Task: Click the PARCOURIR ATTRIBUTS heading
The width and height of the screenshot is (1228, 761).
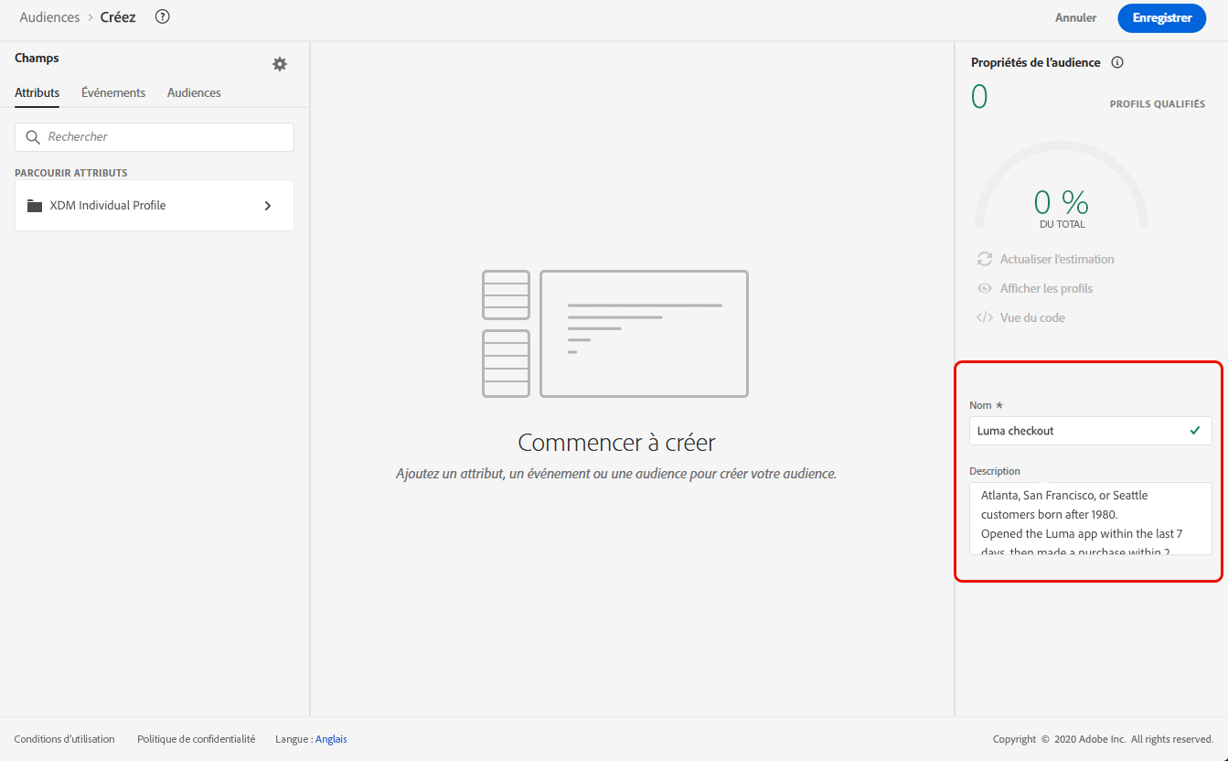Action: [x=71, y=173]
